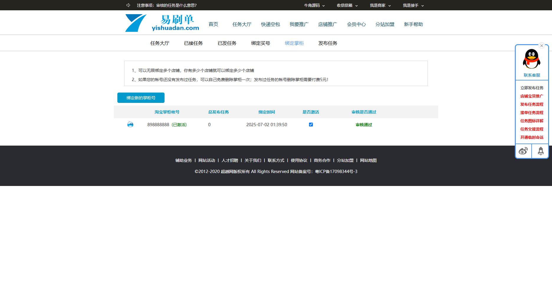Click the QQ penguin customer service icon
Viewport: 552px width, 285px height.
(x=531, y=59)
